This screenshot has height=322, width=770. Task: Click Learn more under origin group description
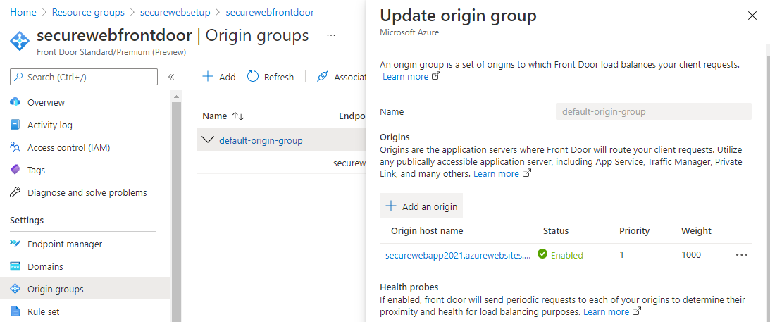point(411,77)
